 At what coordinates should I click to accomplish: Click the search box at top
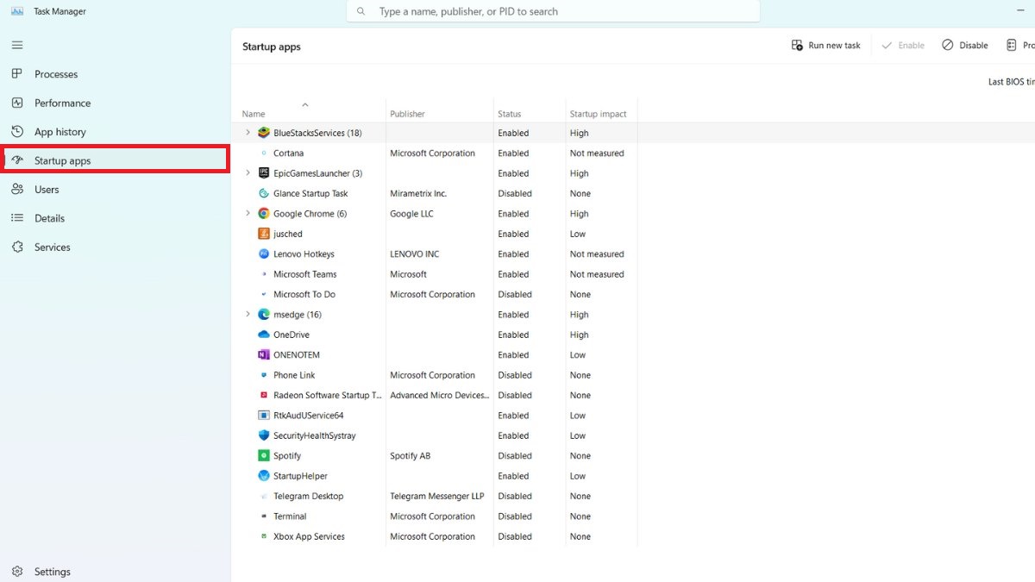click(552, 12)
